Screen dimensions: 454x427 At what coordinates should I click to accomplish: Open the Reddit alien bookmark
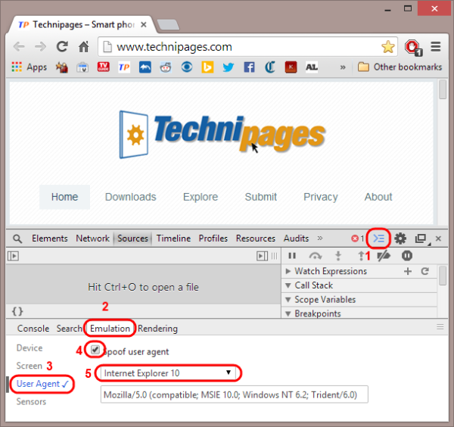click(x=166, y=67)
